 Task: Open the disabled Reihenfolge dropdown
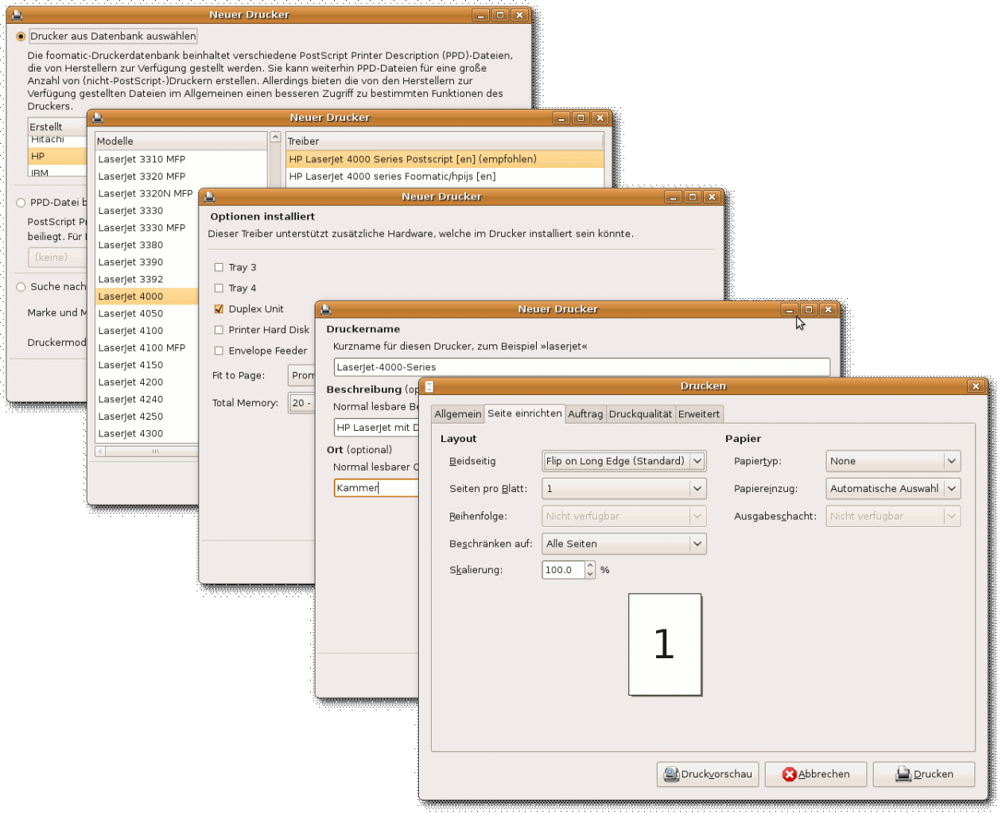[623, 517]
